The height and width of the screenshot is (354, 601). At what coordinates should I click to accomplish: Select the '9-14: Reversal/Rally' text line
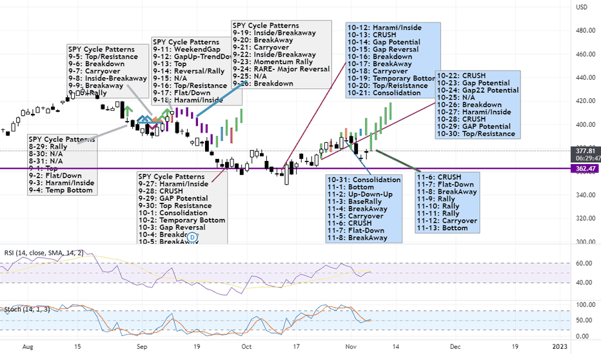pos(188,71)
